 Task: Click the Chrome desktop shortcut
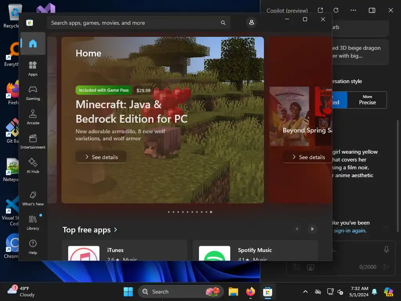coord(11,246)
